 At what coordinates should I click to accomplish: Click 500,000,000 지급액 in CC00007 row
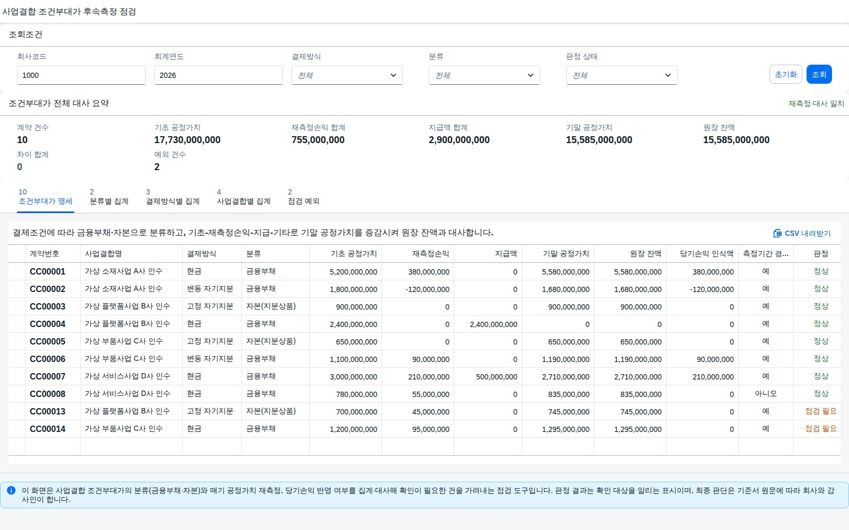pos(497,377)
